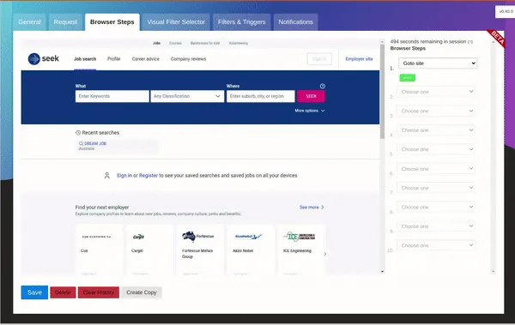Click the Create Copy button

pos(142,292)
